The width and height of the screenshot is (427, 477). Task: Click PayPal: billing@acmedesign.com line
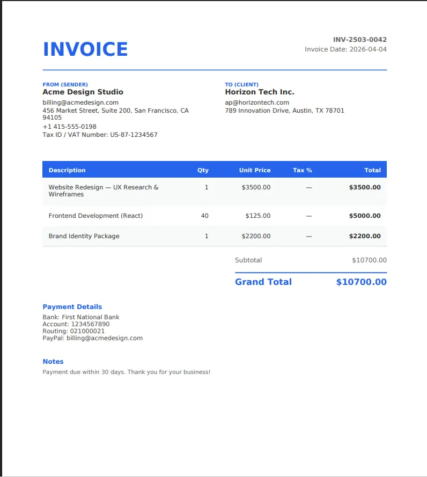coord(92,338)
